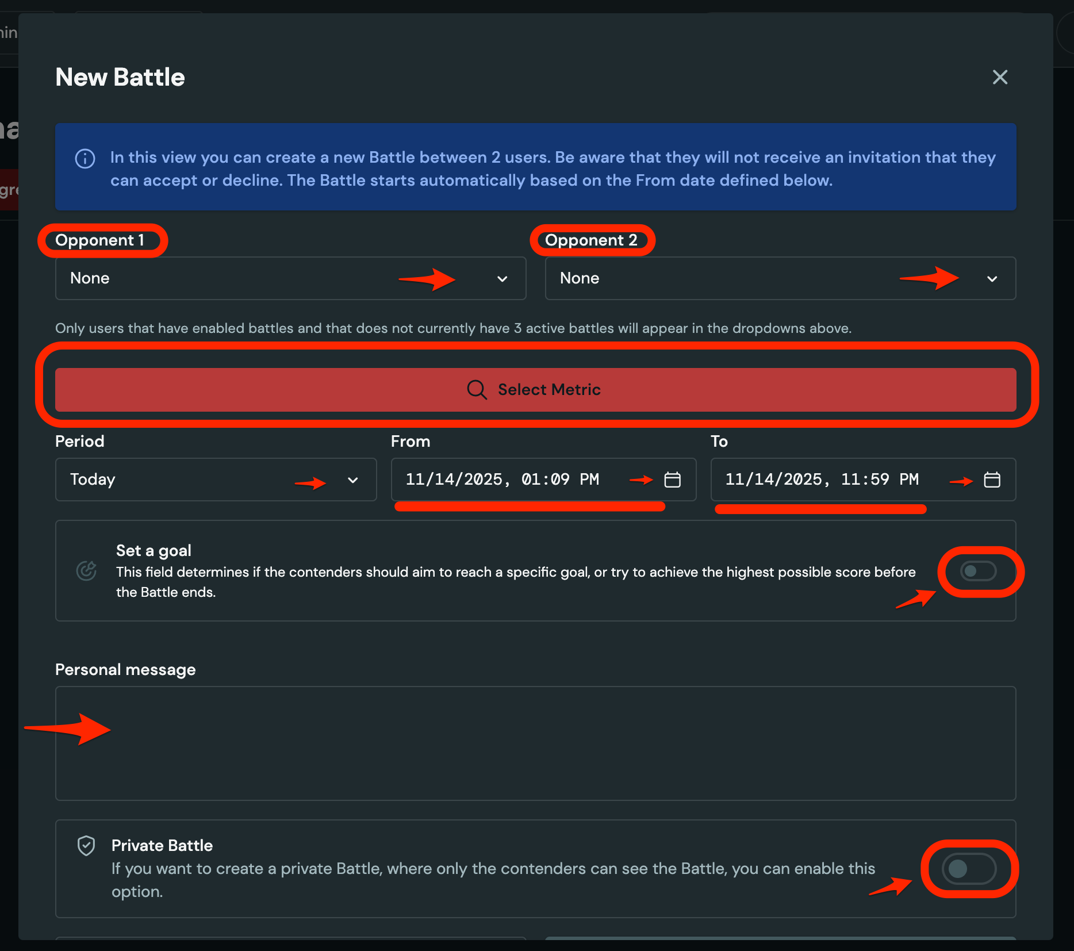Click the Set a goal description text
The image size is (1074, 951).
click(515, 582)
